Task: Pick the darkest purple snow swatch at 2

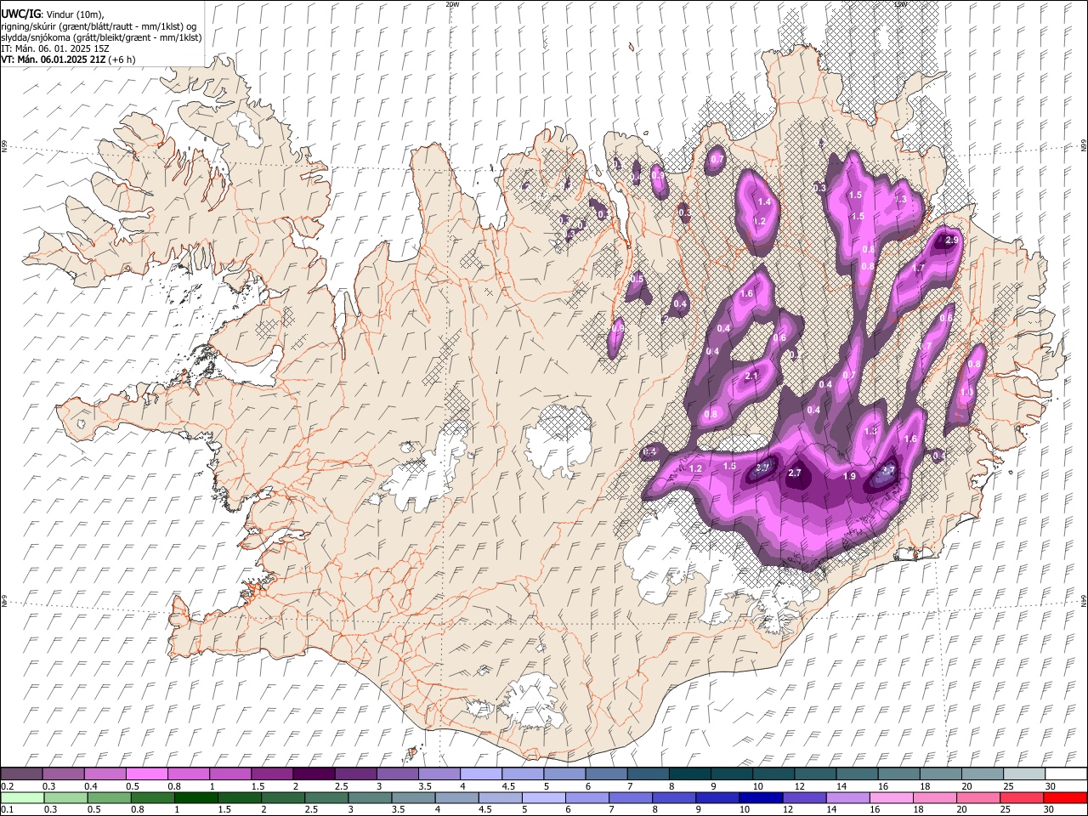Action: pyautogui.click(x=313, y=774)
